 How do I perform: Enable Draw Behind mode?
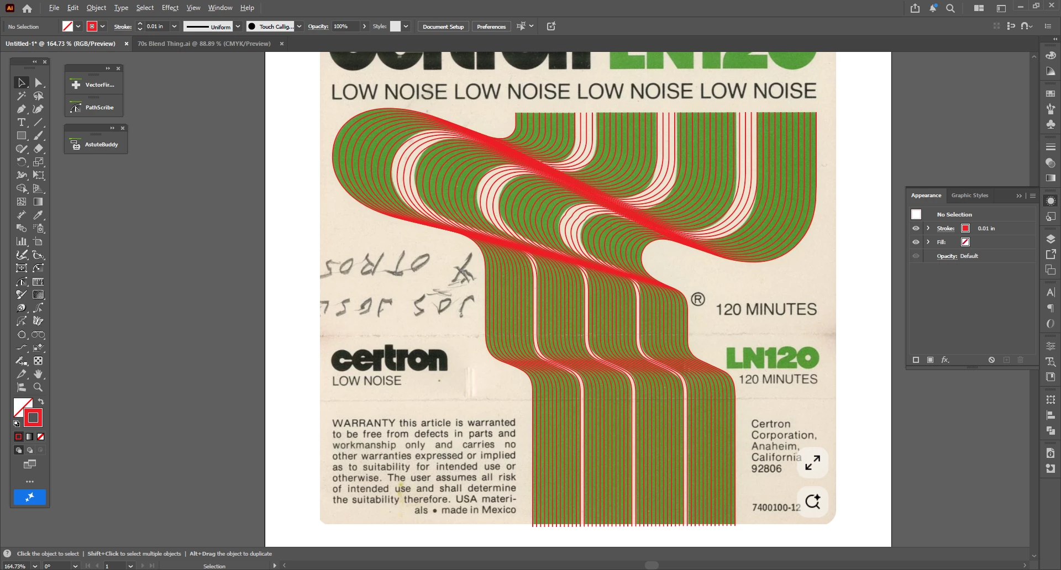(29, 450)
